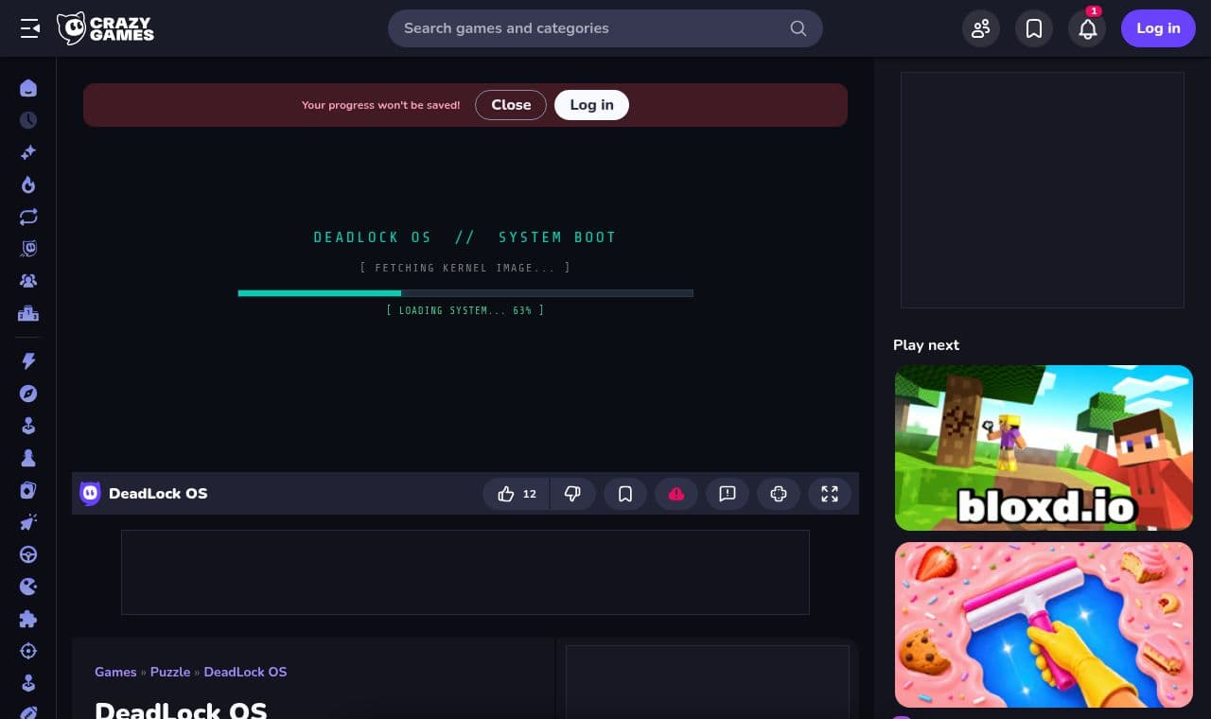The image size is (1211, 719).
Task: Open Recently played clock icon
Action: [28, 120]
